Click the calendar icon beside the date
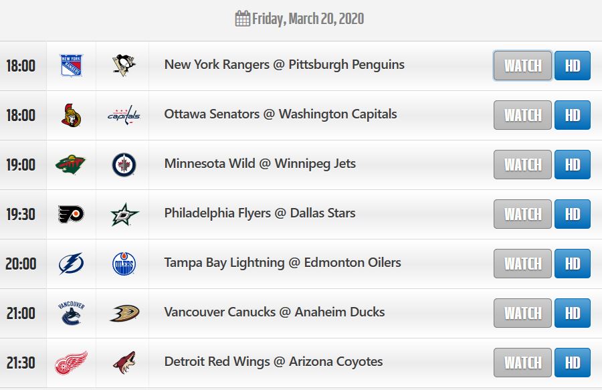 point(243,19)
